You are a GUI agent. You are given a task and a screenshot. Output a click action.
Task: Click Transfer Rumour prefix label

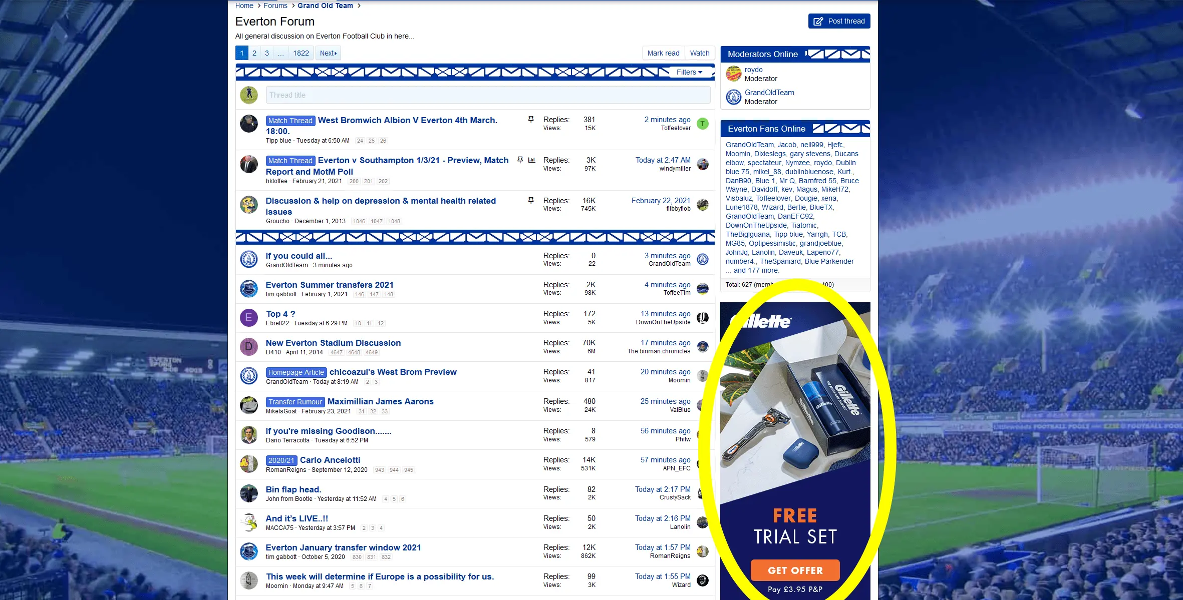click(x=295, y=402)
